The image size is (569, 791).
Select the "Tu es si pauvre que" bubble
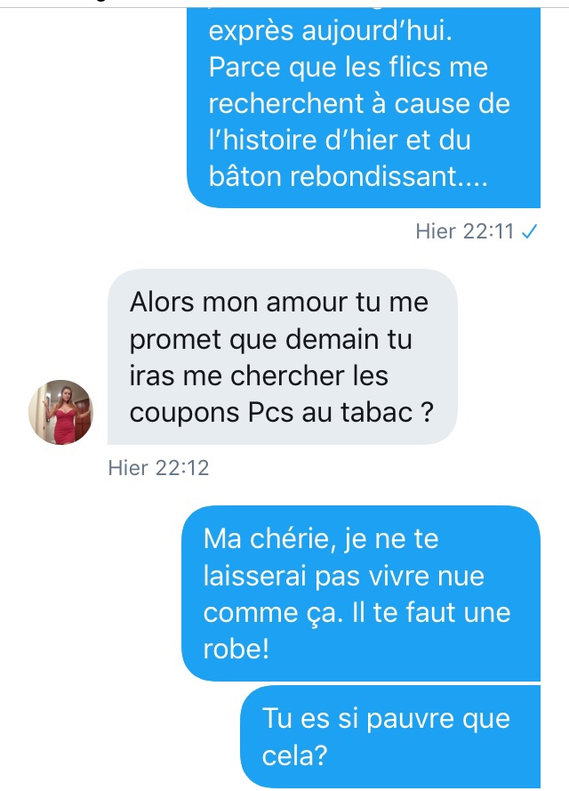click(390, 736)
